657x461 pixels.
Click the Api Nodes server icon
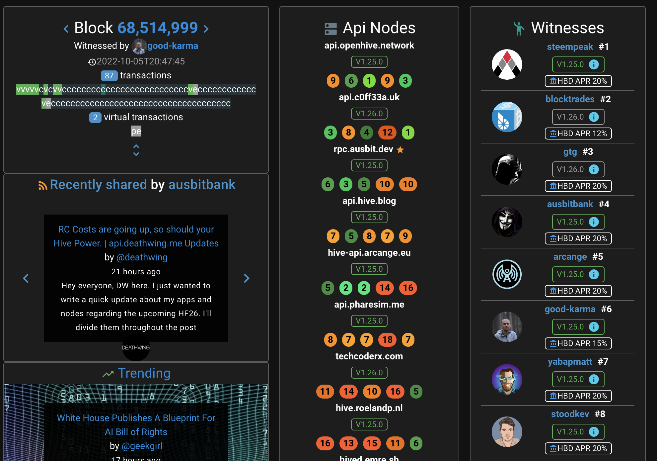330,29
